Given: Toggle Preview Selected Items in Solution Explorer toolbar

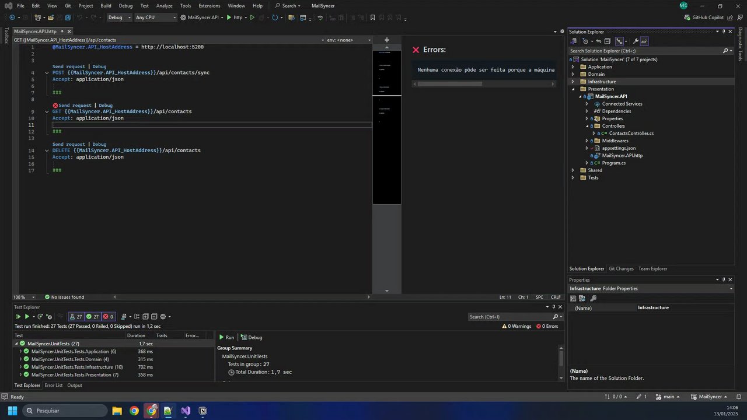Looking at the screenshot, I should point(644,41).
